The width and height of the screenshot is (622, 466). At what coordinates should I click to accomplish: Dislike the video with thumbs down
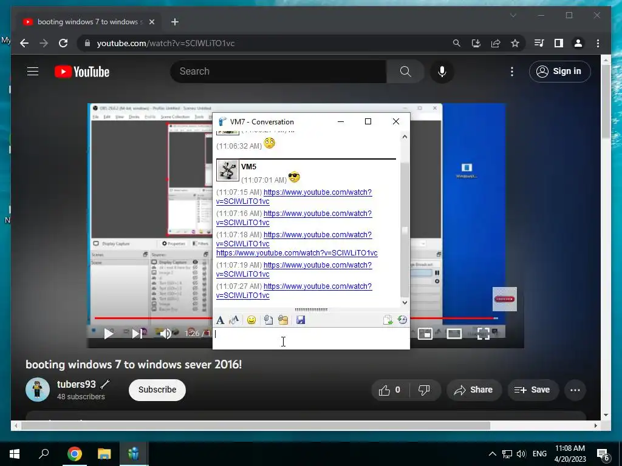click(x=424, y=390)
